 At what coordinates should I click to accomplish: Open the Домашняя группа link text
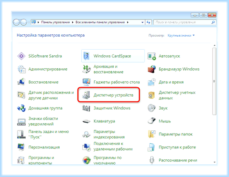[x=45, y=108]
